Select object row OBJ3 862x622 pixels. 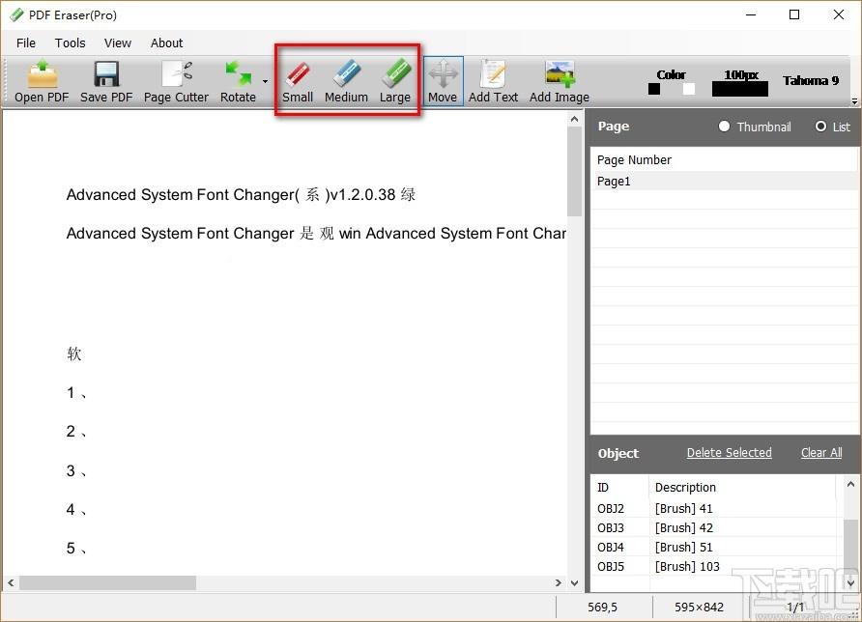[x=717, y=528]
